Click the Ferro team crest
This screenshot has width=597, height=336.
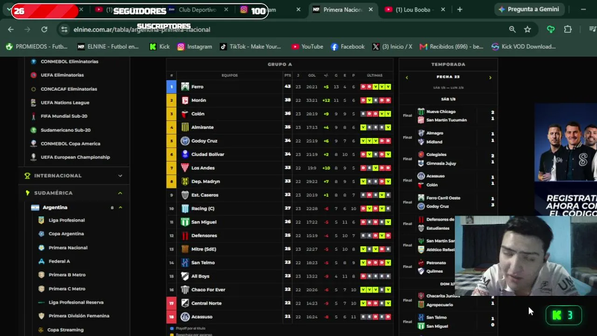pos(185,87)
